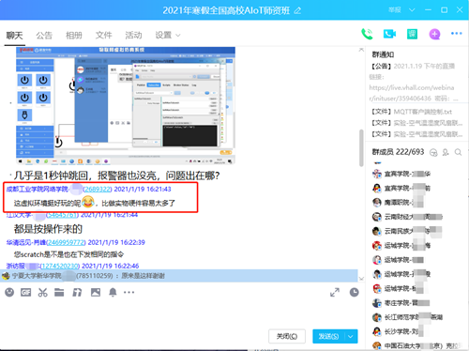Click the bell notification icon
The width and height of the screenshot is (469, 351).
click(113, 293)
